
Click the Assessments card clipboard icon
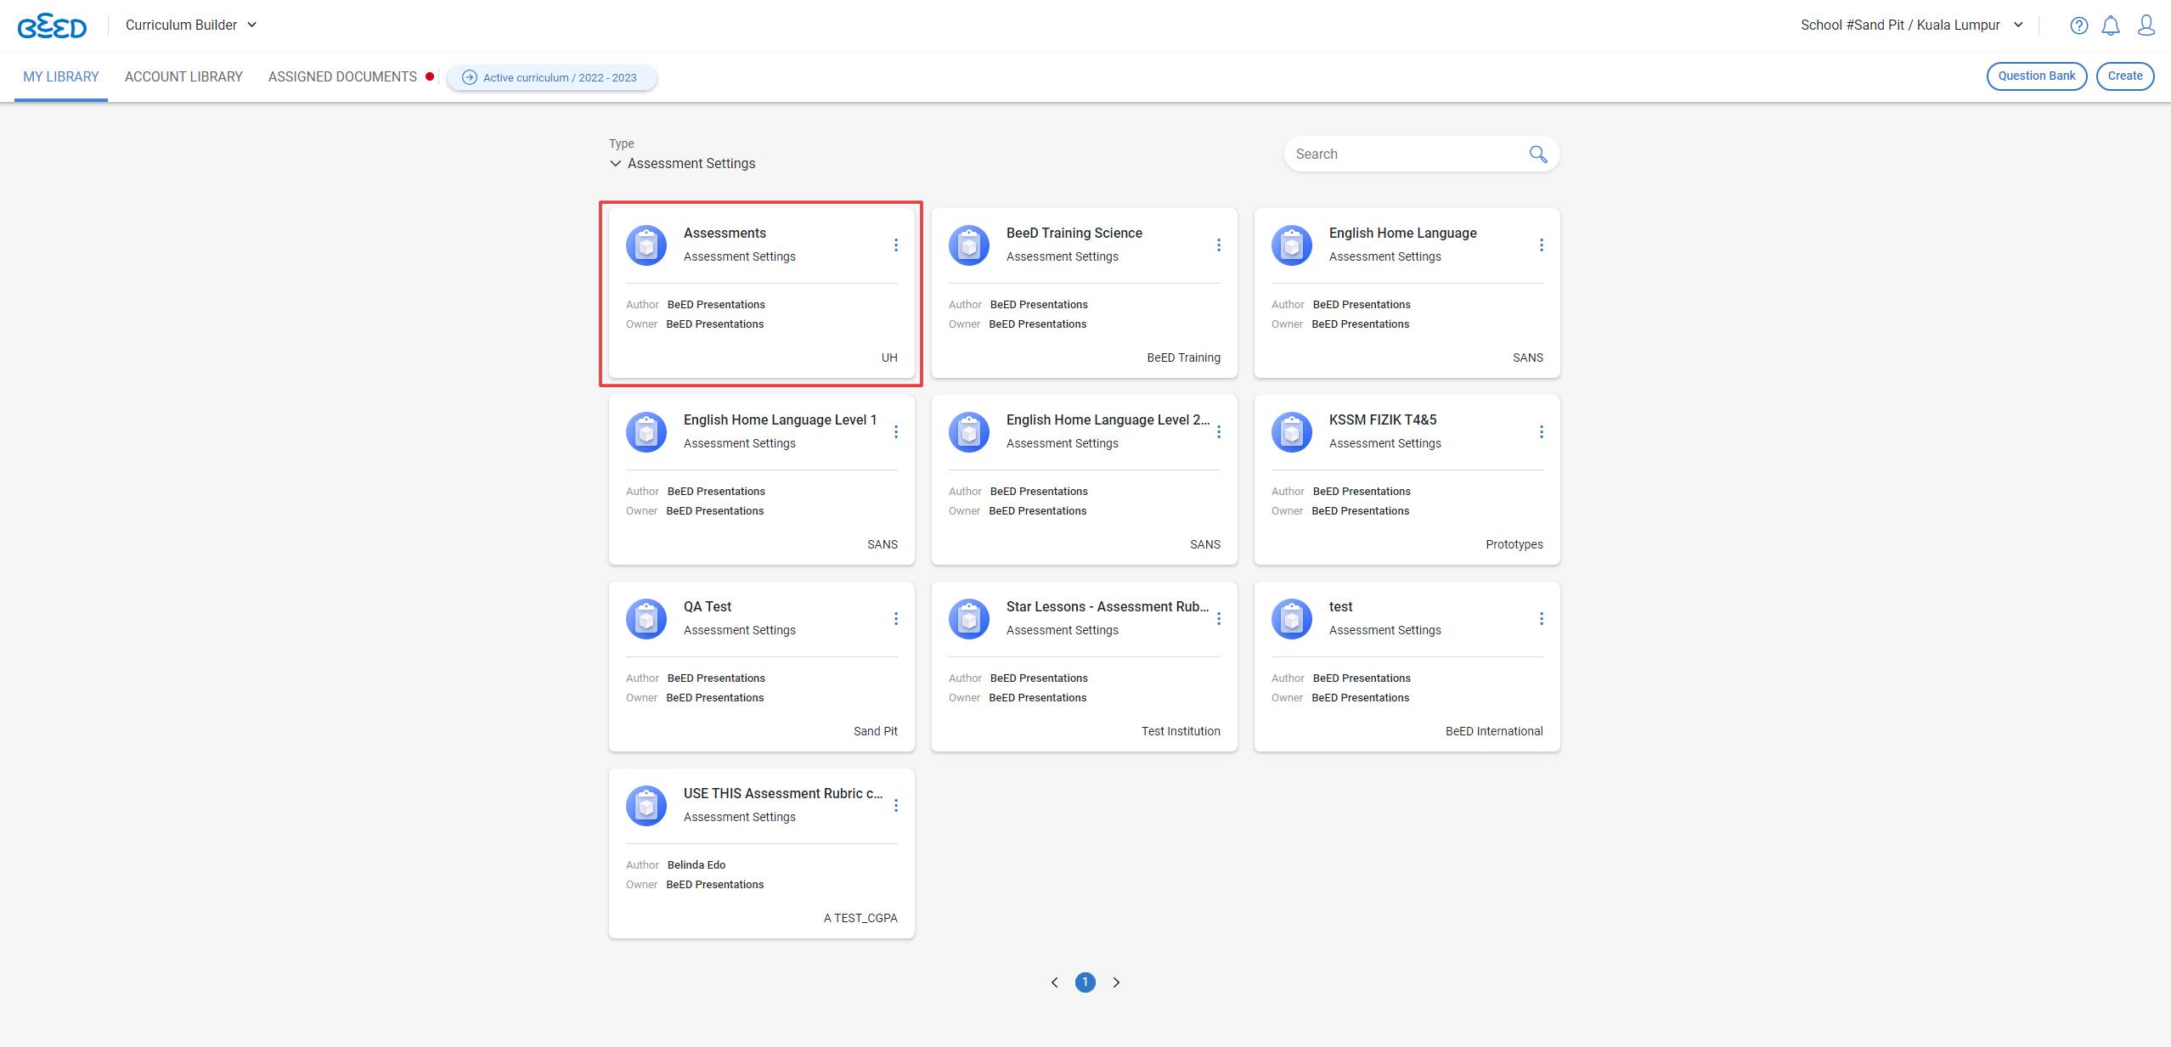pos(646,245)
